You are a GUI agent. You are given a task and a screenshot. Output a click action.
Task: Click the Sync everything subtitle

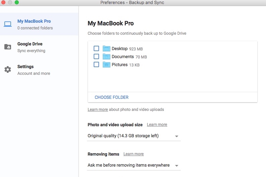pos(31,51)
